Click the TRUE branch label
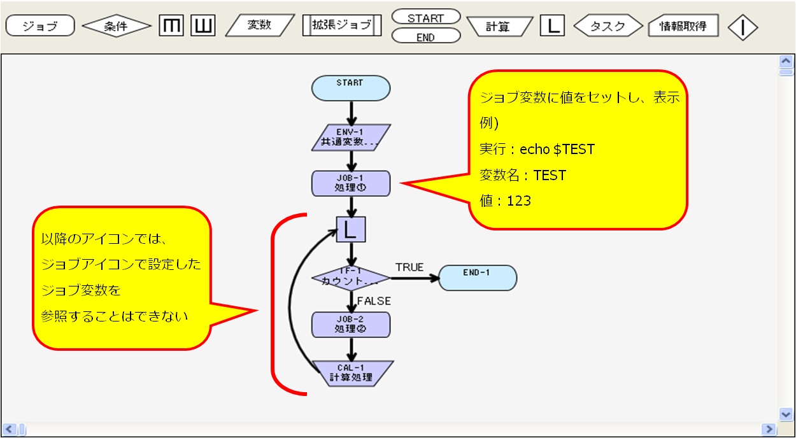The image size is (796, 438). coord(409,267)
